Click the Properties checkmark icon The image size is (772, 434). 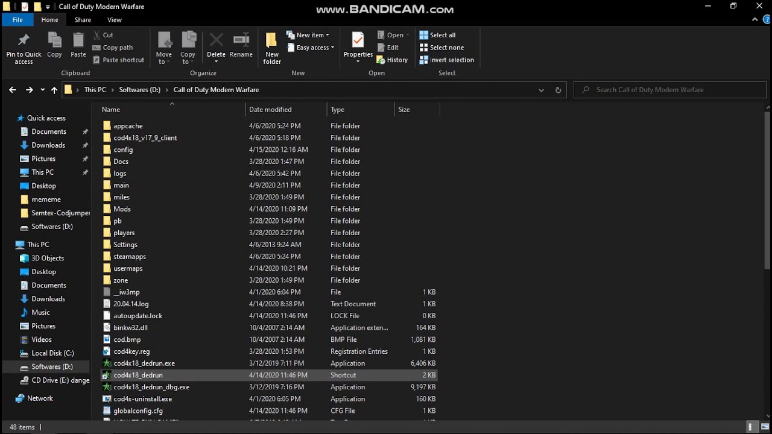358,40
